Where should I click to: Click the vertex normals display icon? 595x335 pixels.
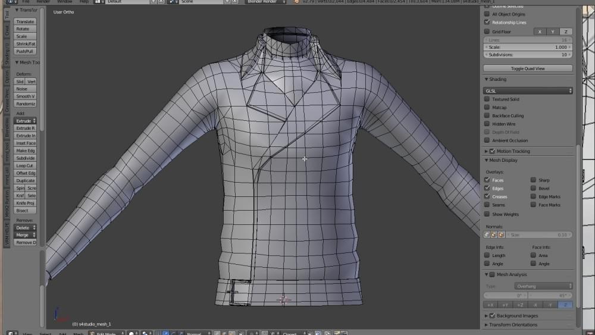[x=487, y=235]
